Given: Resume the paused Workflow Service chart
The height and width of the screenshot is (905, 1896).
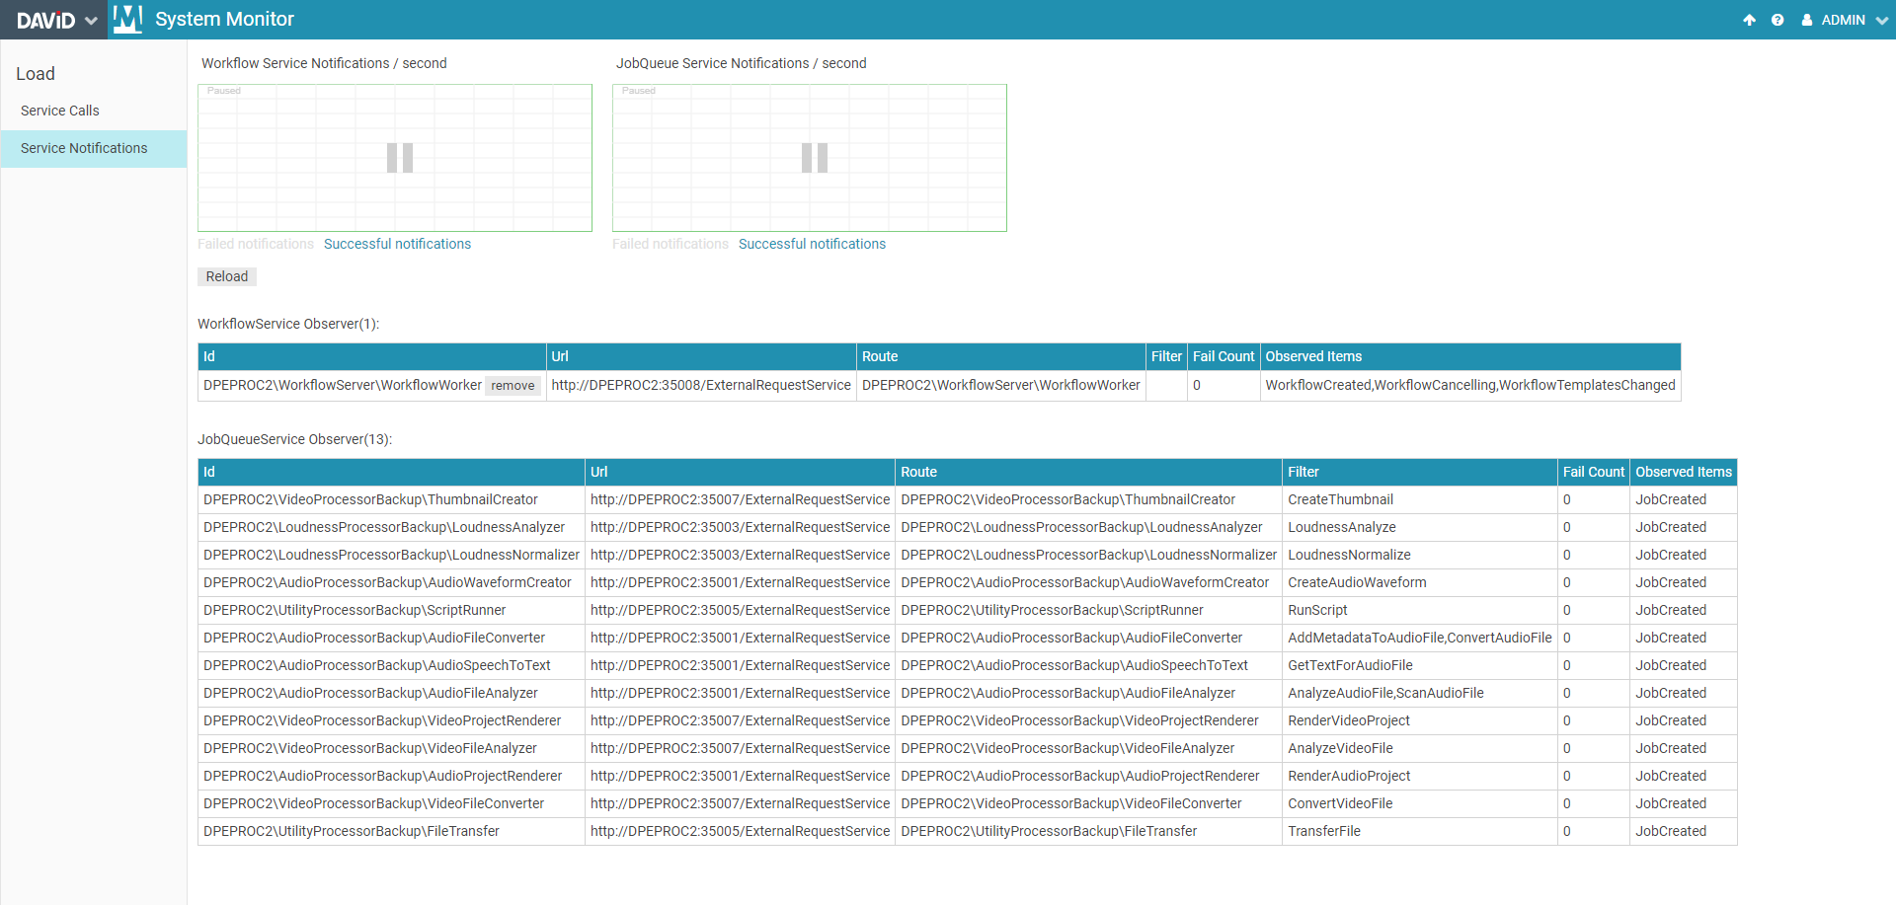Looking at the screenshot, I should [399, 158].
